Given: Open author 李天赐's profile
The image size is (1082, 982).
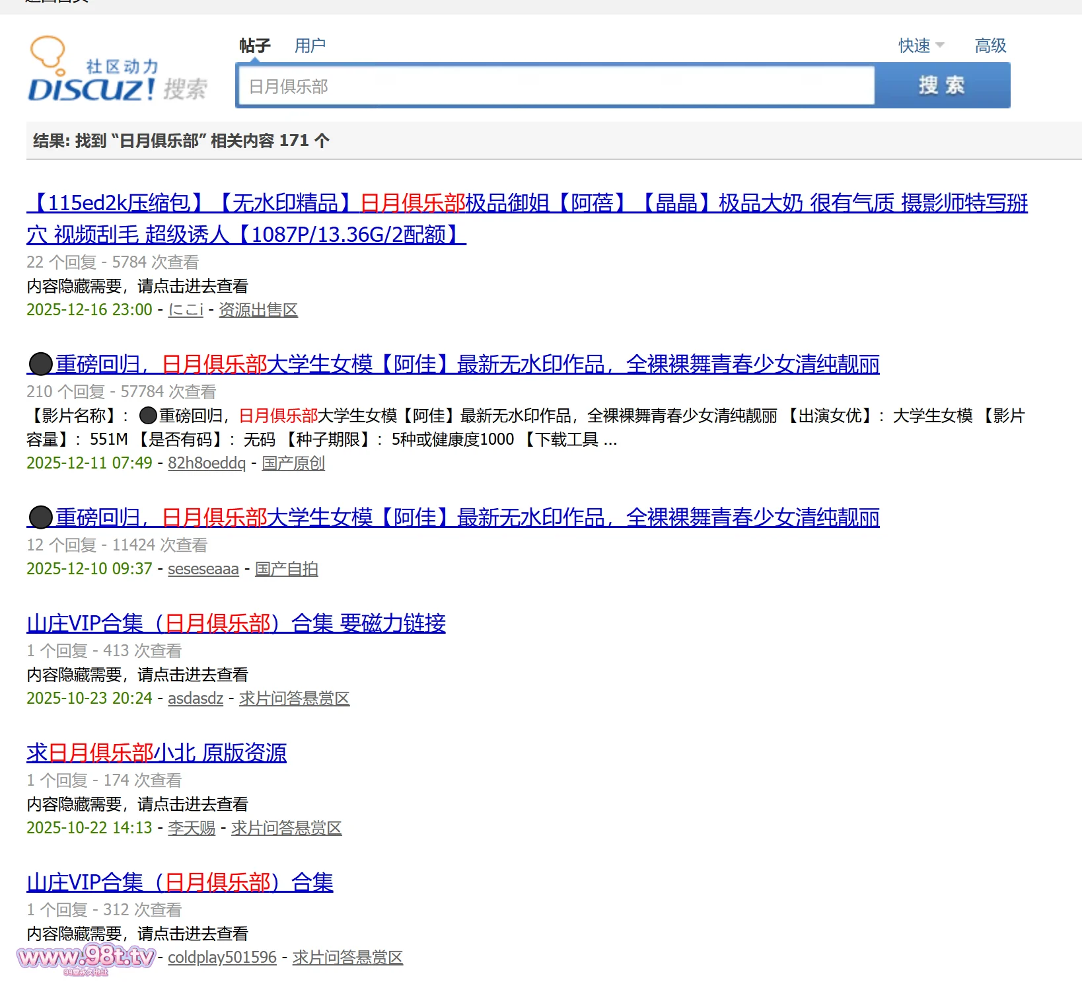Looking at the screenshot, I should 192,828.
